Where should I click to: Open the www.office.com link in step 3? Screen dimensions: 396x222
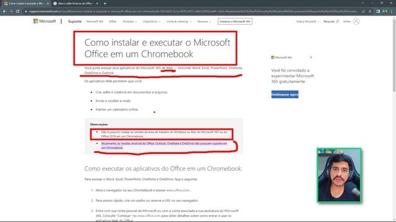point(148,216)
